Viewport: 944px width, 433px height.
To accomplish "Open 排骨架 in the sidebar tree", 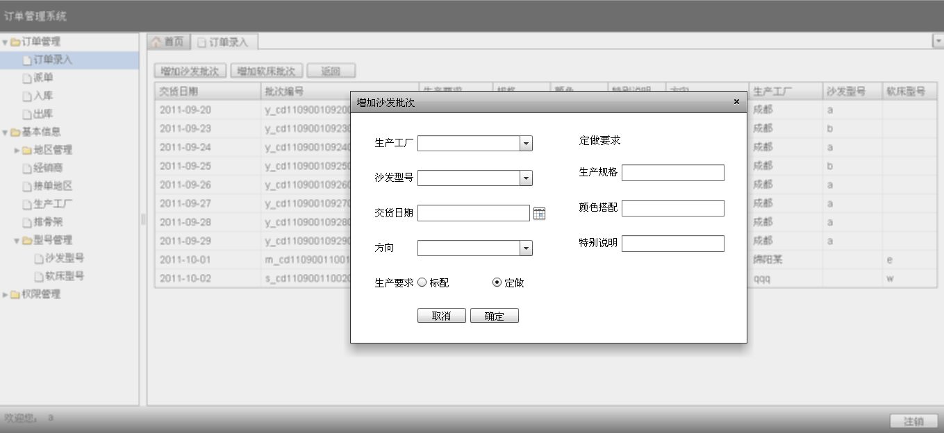I will pyautogui.click(x=69, y=222).
